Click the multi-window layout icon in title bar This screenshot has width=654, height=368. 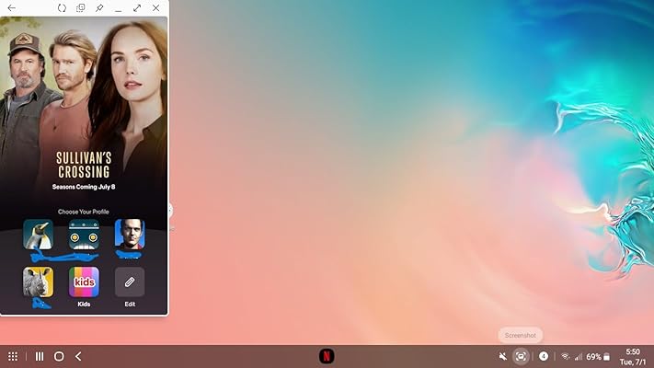pyautogui.click(x=81, y=8)
